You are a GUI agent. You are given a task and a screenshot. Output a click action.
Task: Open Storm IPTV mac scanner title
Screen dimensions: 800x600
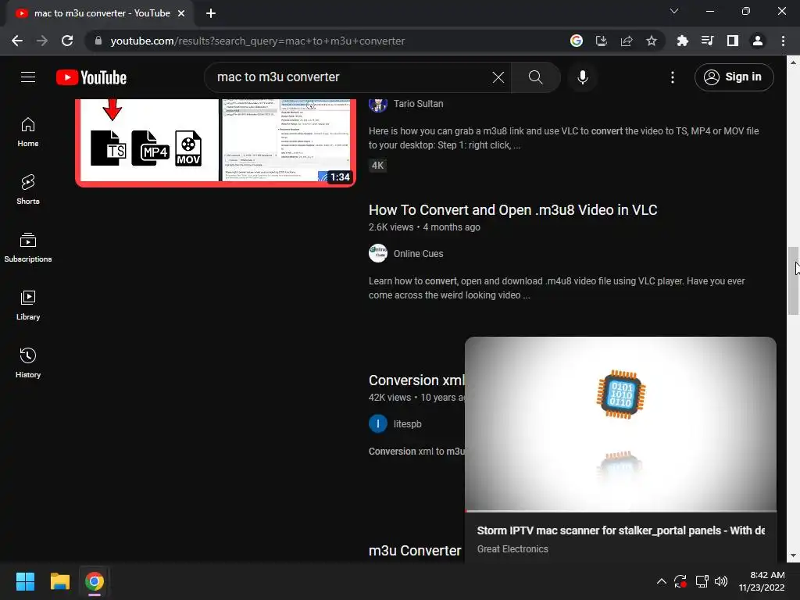click(x=620, y=530)
